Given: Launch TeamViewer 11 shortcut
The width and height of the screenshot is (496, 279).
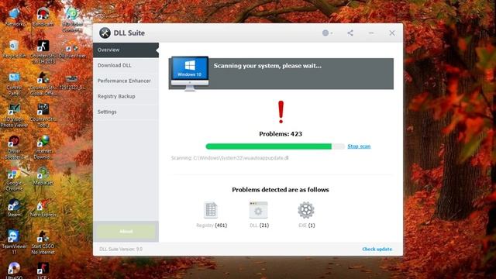Looking at the screenshot, I should click(x=14, y=243).
